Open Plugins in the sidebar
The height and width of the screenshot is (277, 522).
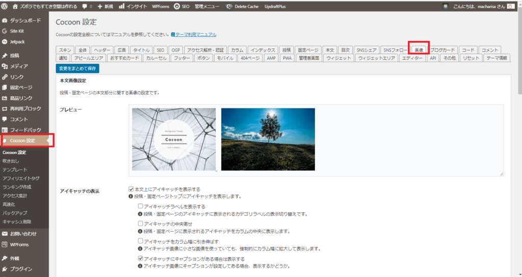(x=21, y=269)
